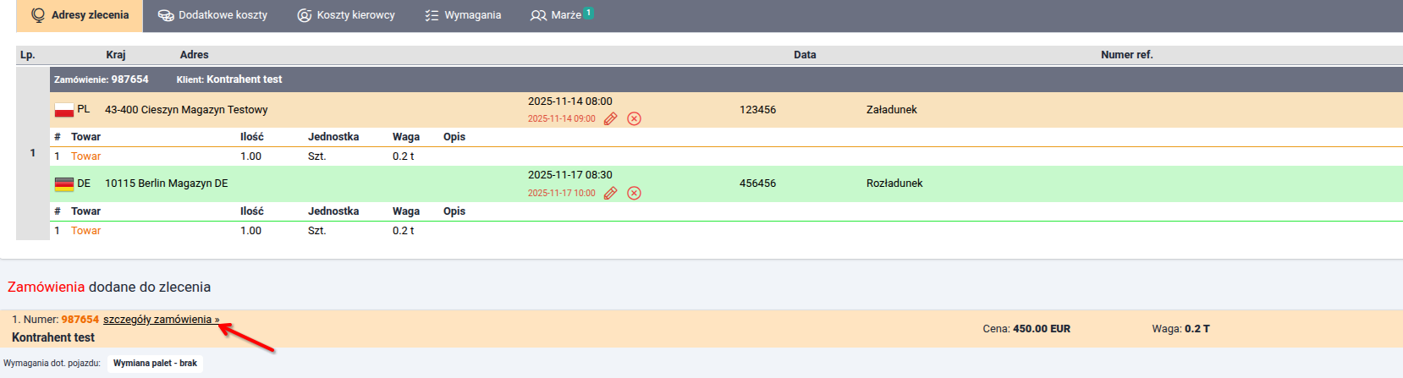Remove the 2025-11-17 10:00 unloading date

click(634, 193)
